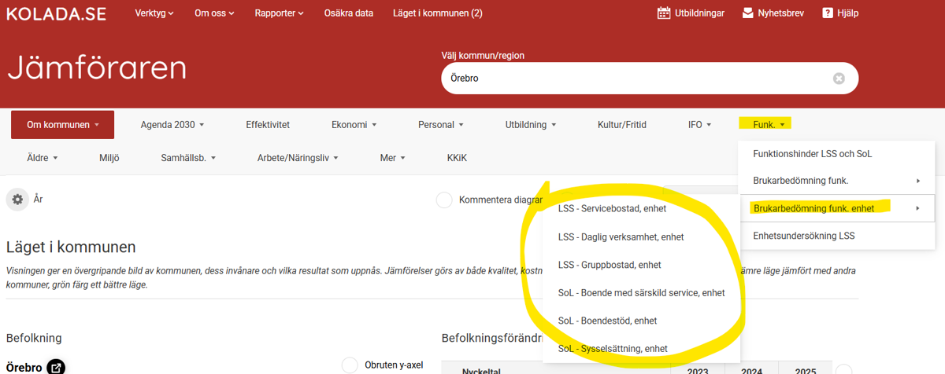Open the Utbildningar calendar icon
This screenshot has height=374, width=945.
point(665,13)
